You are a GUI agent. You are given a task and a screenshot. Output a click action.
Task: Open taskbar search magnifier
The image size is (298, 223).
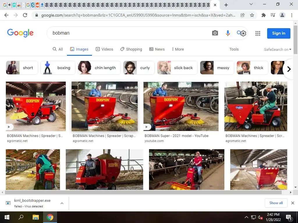[x=21, y=217]
